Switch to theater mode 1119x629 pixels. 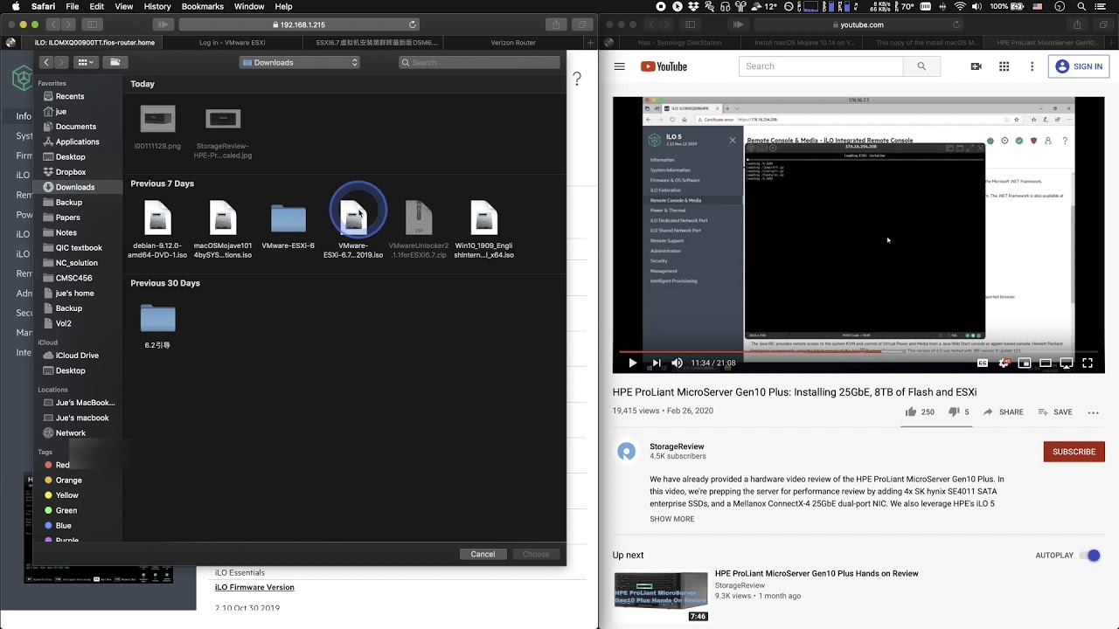tap(1046, 363)
